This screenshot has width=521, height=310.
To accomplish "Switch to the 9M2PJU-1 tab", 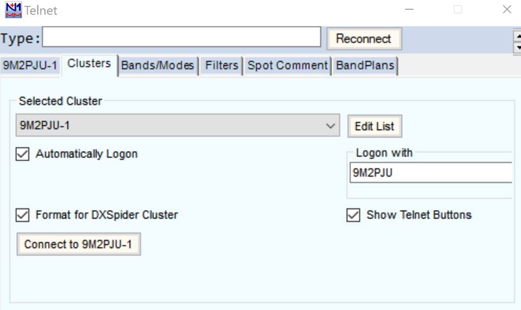I will point(30,66).
